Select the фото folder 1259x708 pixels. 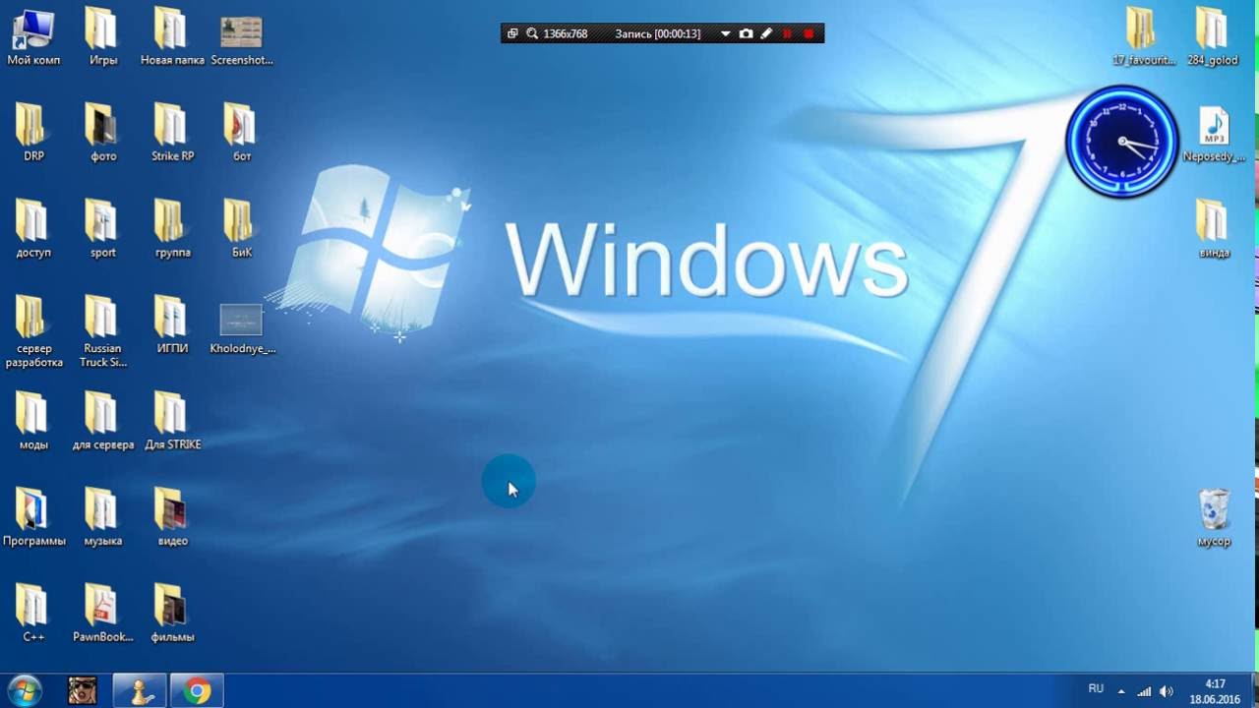point(102,133)
